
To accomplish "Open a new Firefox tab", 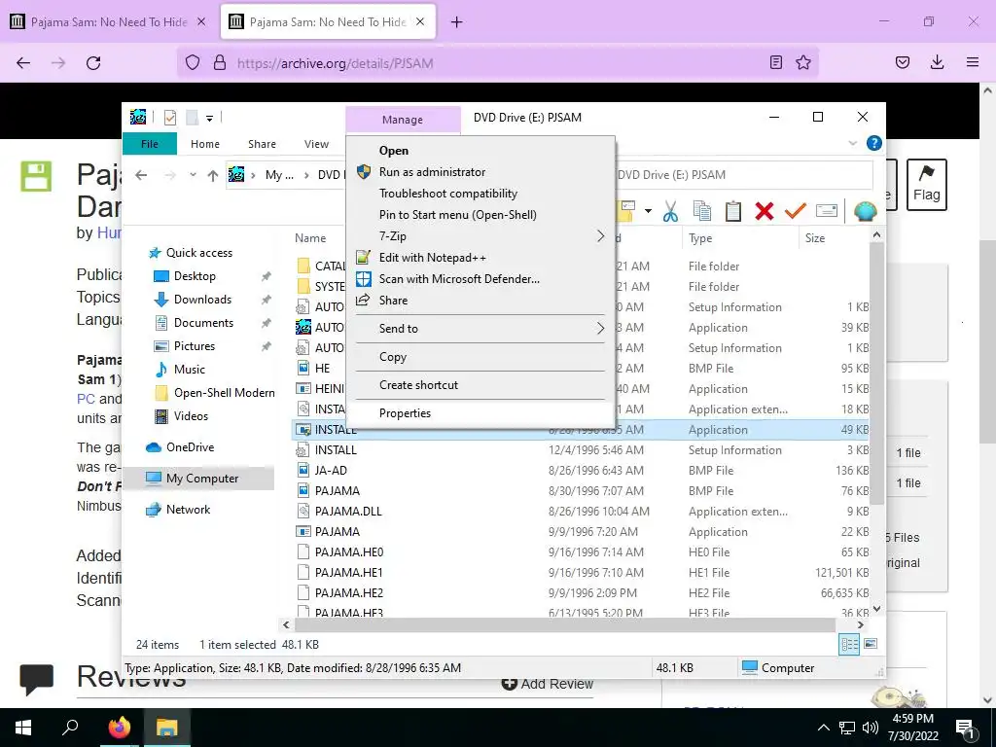I will click(x=457, y=22).
